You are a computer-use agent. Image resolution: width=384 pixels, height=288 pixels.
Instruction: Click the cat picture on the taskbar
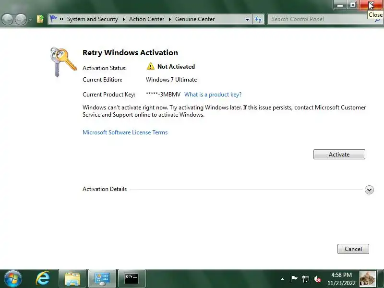[368, 278]
